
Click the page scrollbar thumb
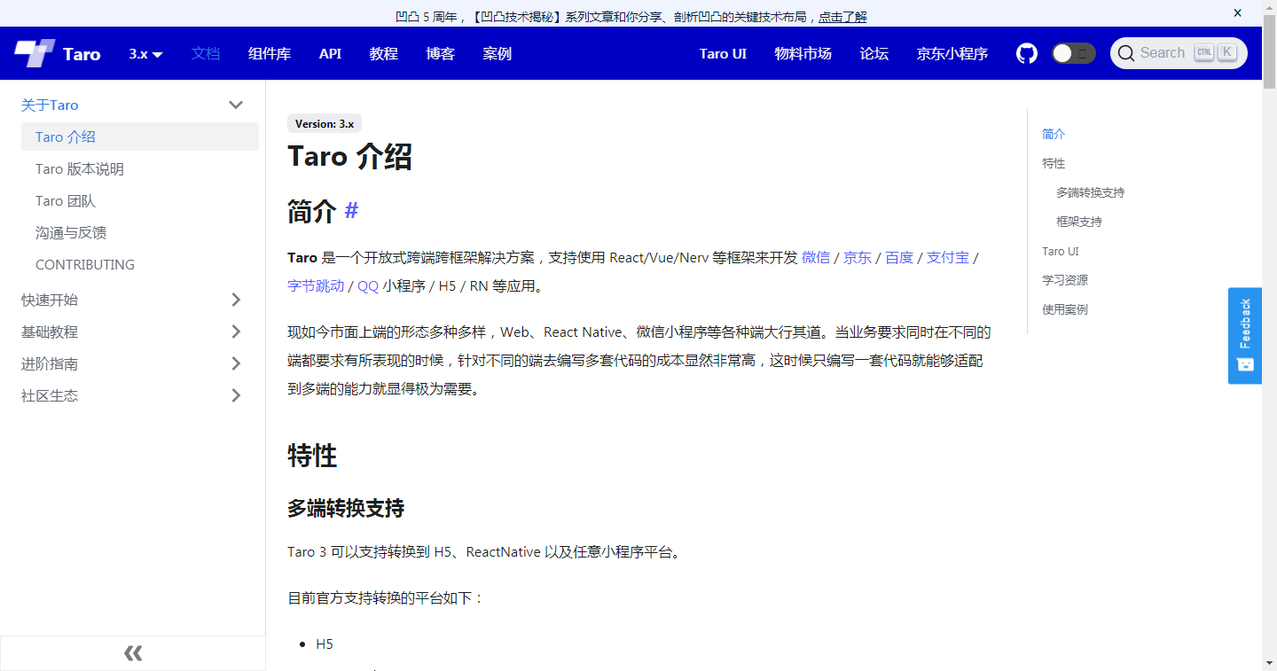click(x=1269, y=51)
